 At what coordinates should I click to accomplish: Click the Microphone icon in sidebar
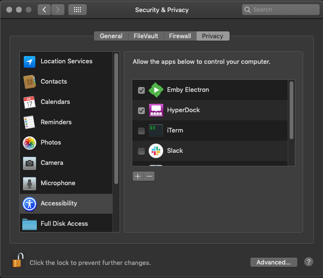[30, 183]
